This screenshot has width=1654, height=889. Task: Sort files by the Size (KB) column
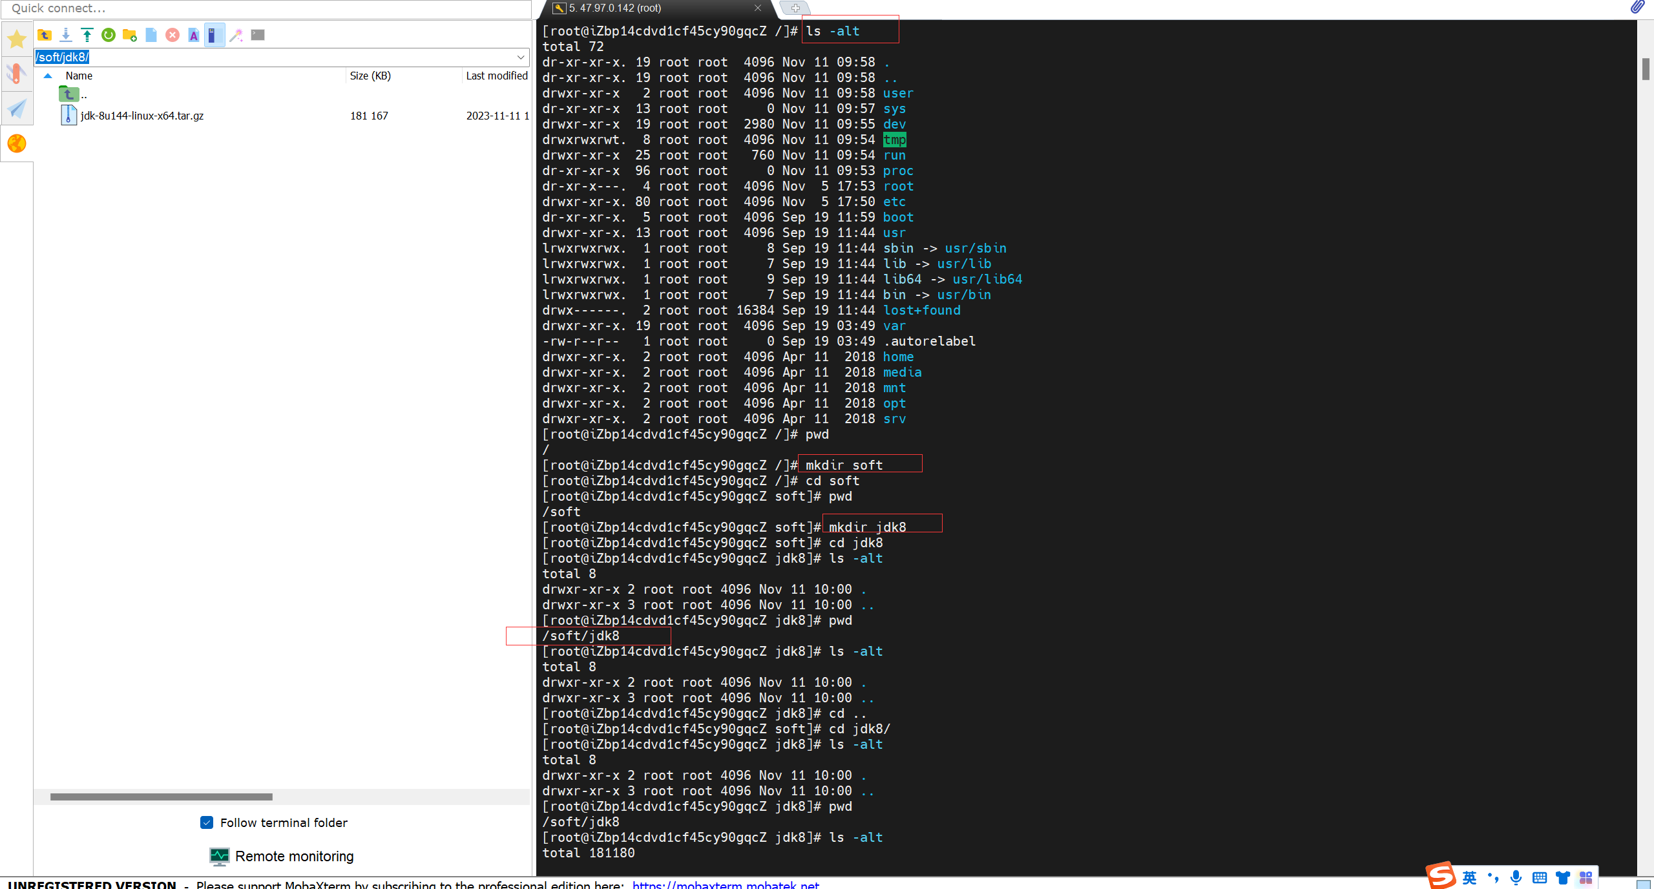tap(370, 76)
